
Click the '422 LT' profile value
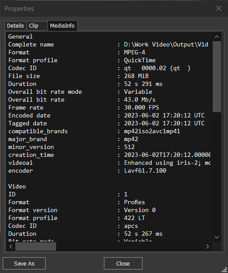tap(134, 218)
